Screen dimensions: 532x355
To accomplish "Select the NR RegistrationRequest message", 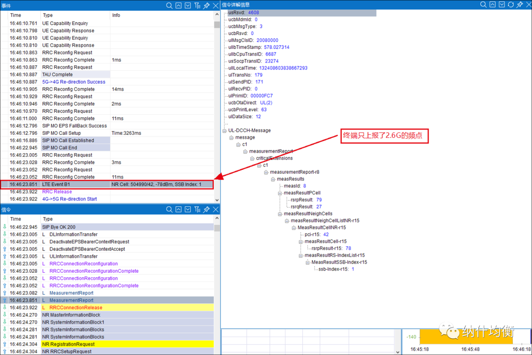I will 107,344.
